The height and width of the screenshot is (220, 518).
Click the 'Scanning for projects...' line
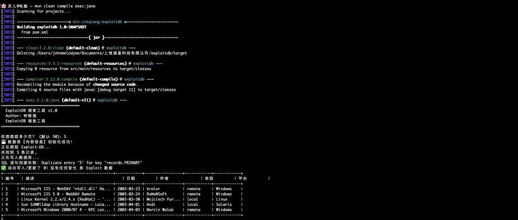pos(43,12)
